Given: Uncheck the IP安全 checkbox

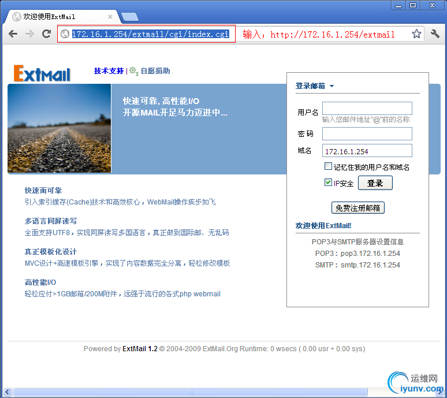Looking at the screenshot, I should (x=328, y=182).
